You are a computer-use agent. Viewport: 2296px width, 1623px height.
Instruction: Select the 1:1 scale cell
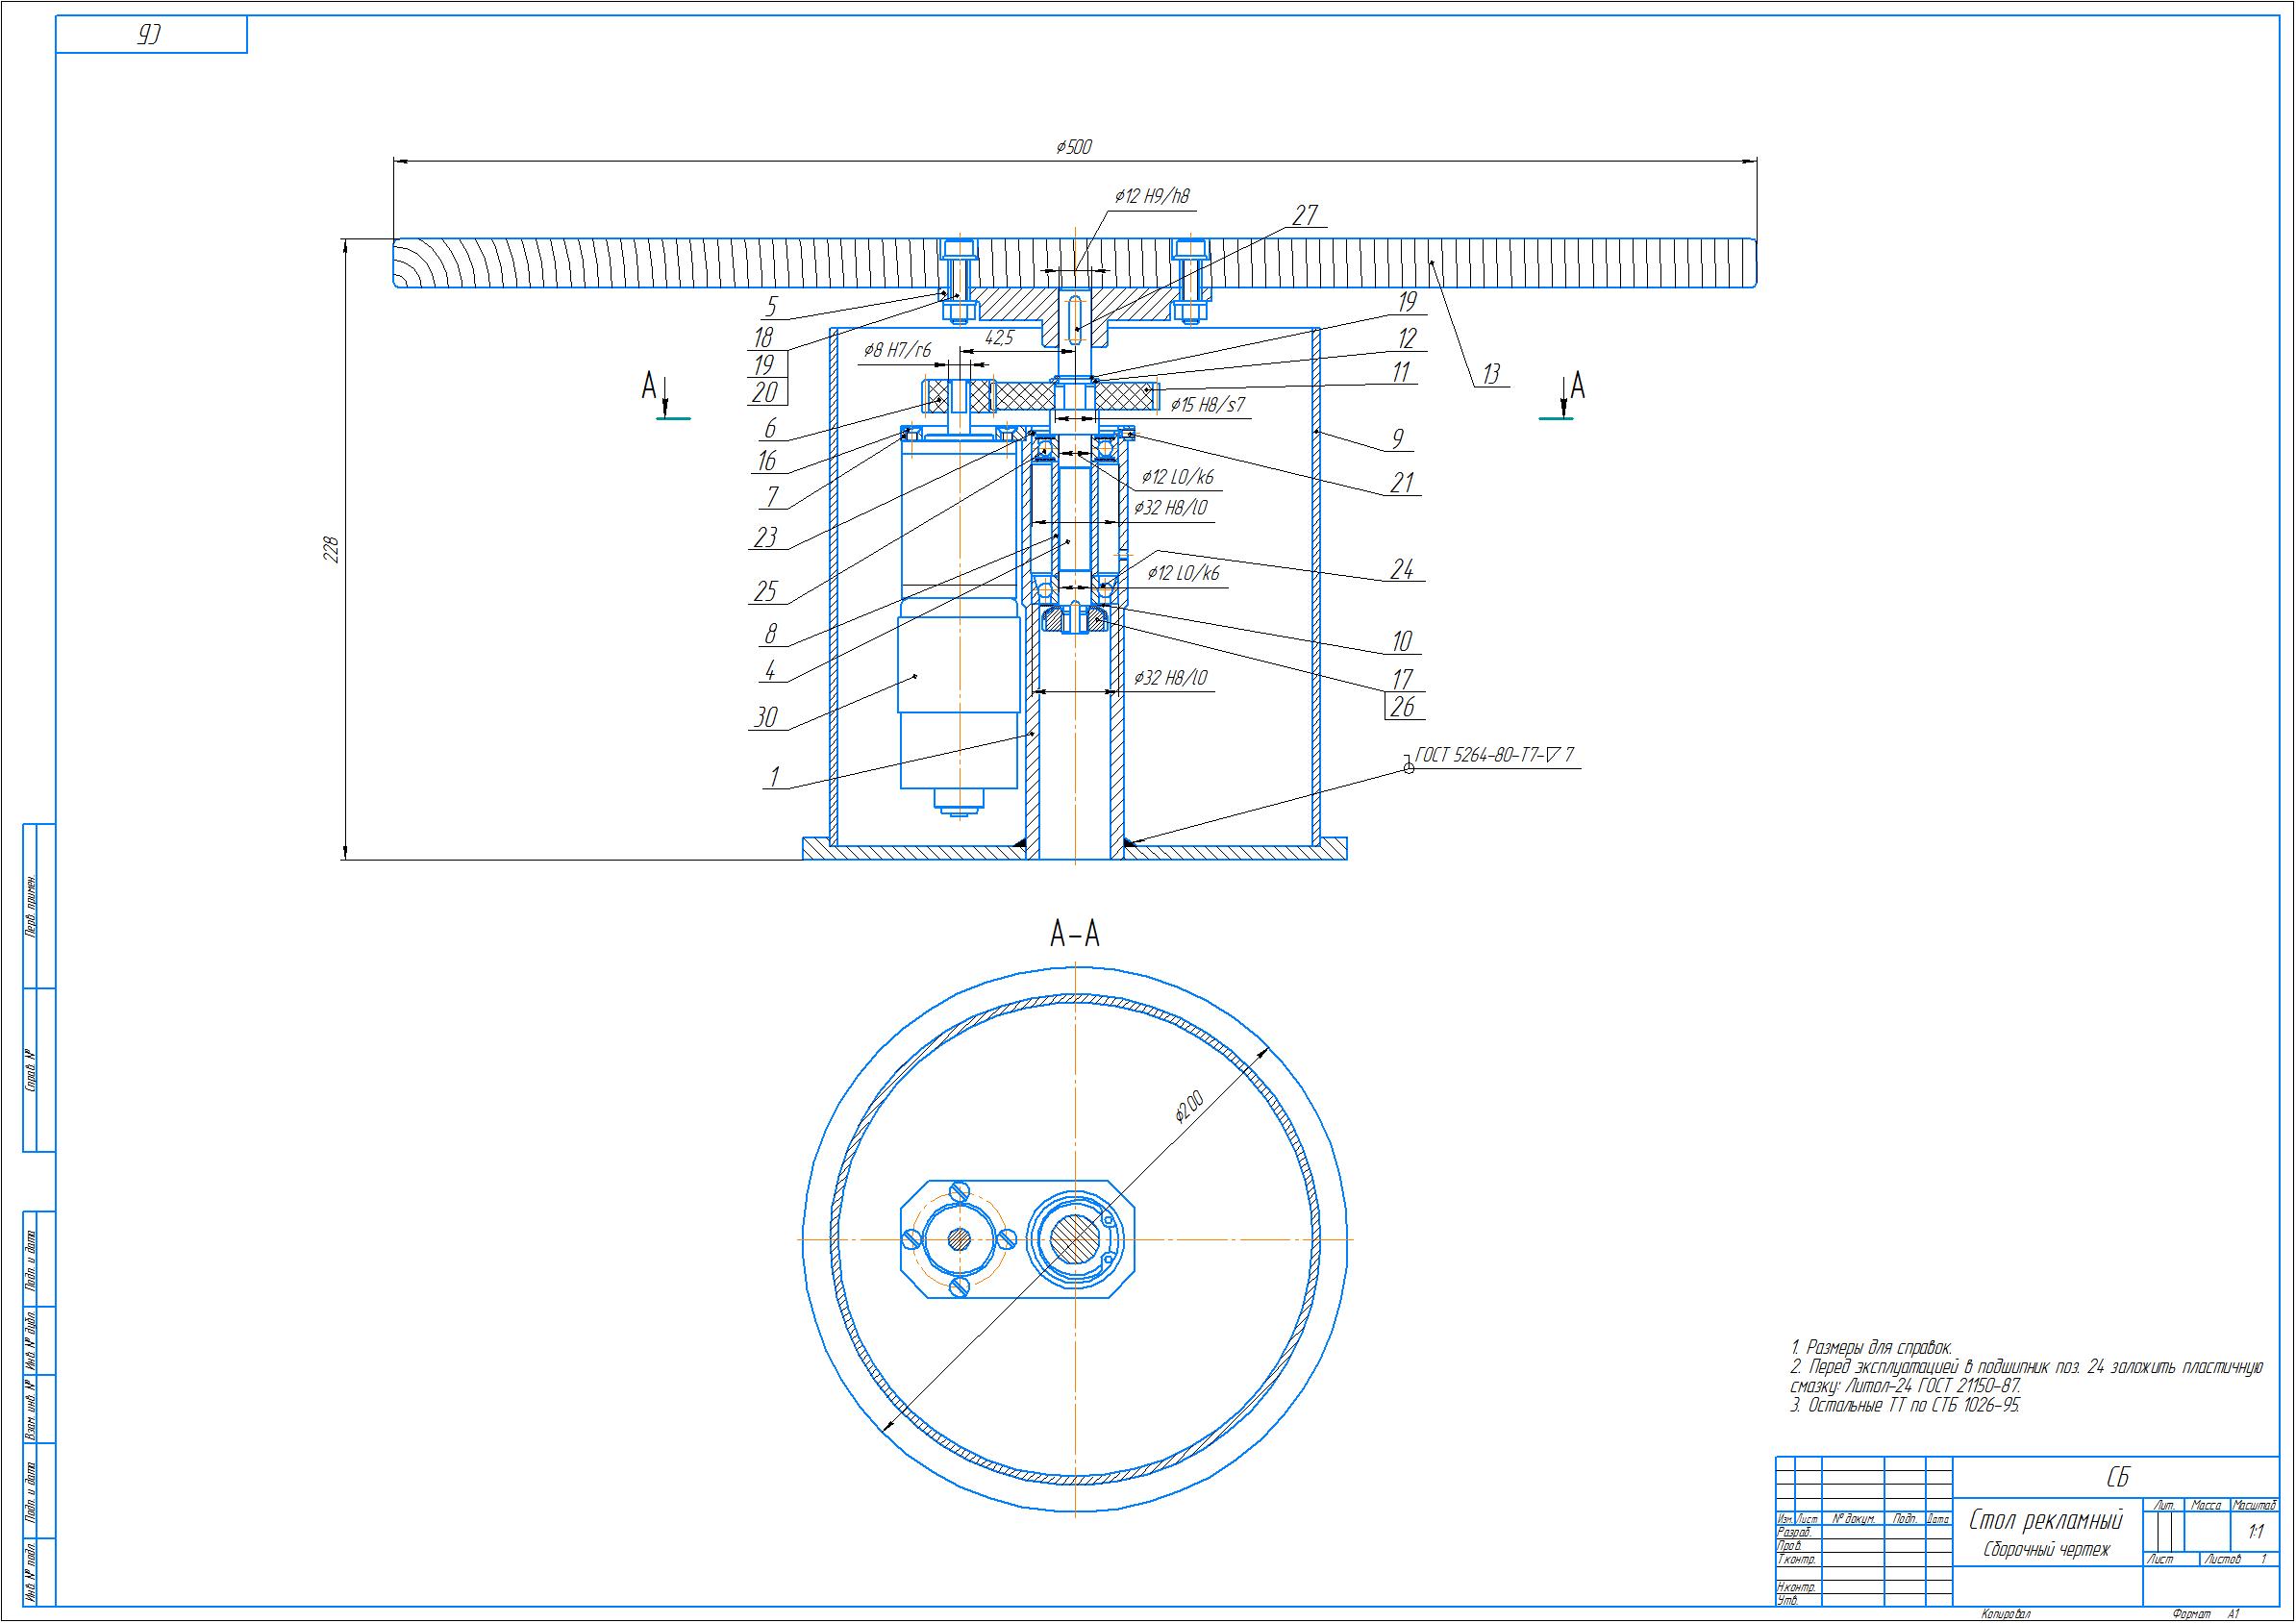coord(2255,1531)
